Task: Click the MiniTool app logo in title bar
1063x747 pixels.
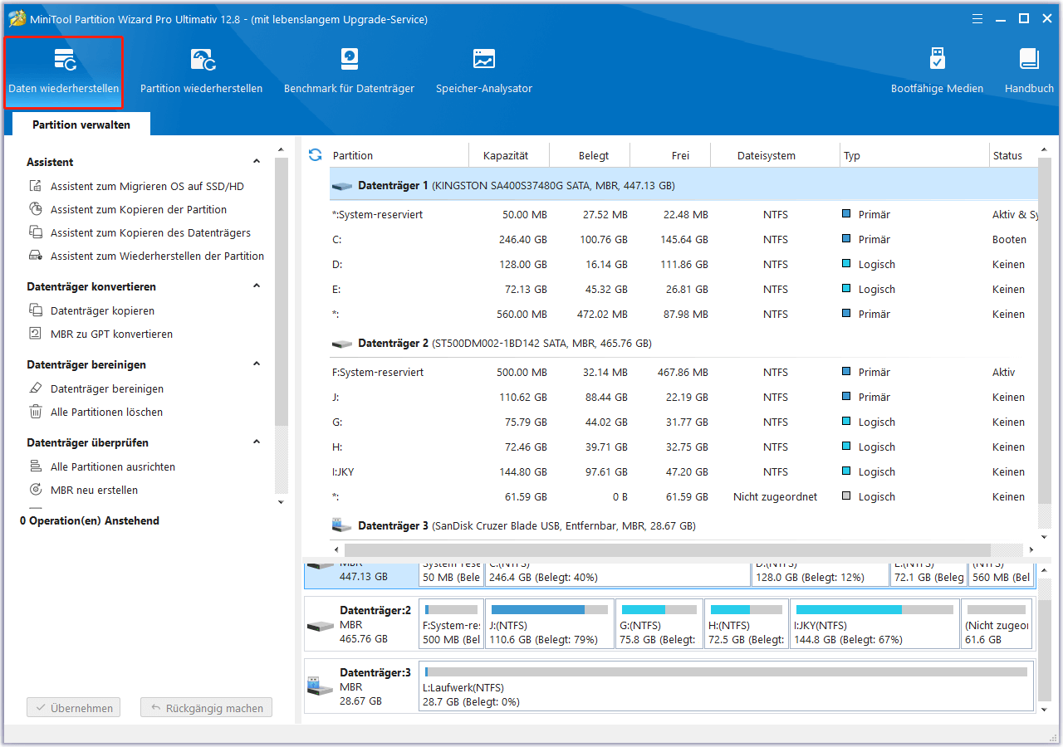Action: coord(17,18)
